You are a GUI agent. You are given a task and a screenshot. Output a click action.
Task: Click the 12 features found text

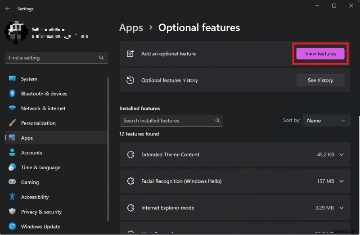pos(139,134)
